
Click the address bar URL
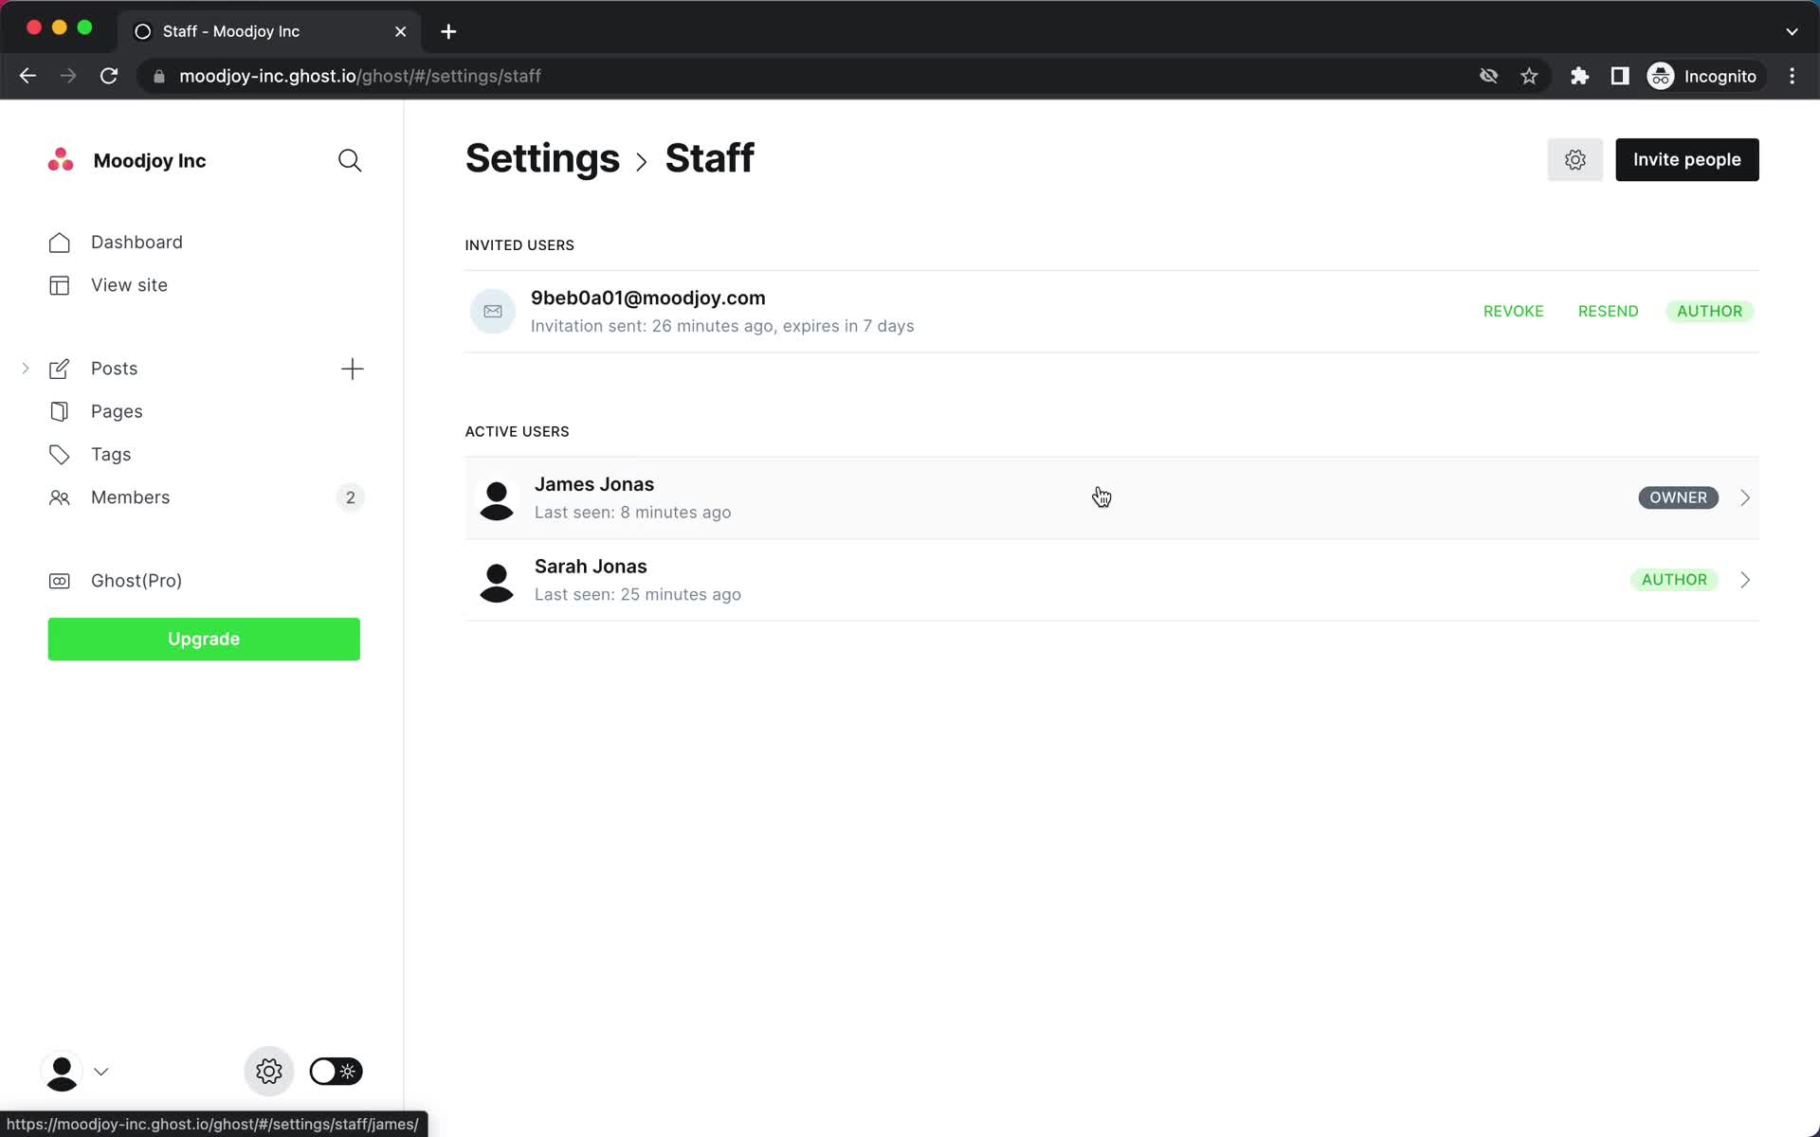coord(360,76)
